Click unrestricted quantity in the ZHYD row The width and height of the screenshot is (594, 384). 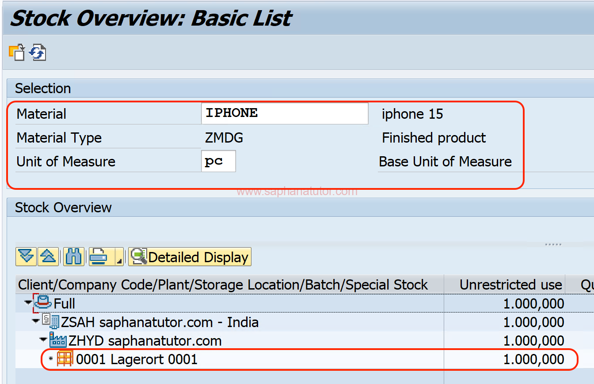point(533,341)
